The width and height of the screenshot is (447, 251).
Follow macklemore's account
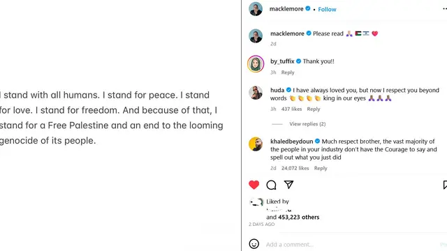[327, 9]
